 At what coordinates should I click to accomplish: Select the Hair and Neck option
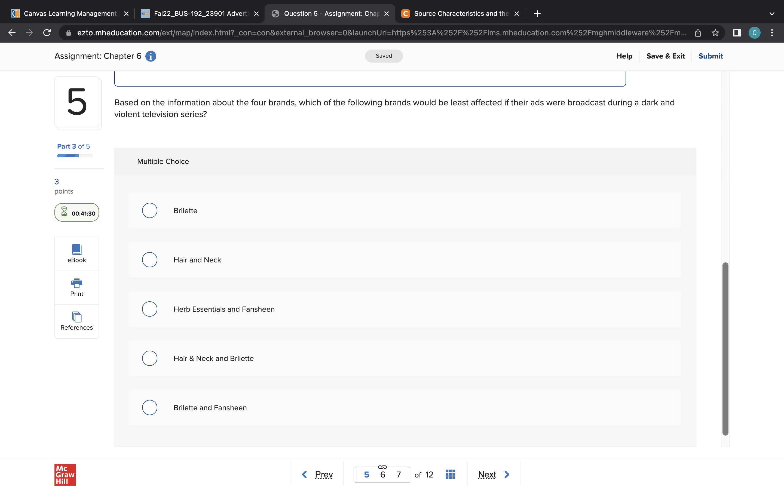coord(150,260)
